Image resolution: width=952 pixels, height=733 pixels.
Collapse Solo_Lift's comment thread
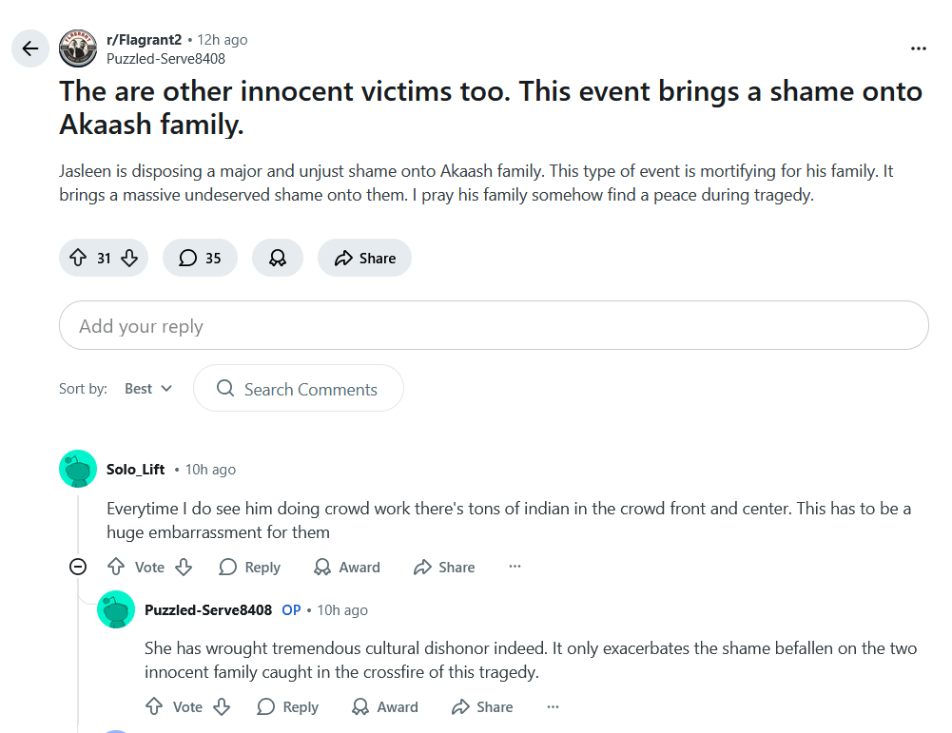tap(78, 567)
